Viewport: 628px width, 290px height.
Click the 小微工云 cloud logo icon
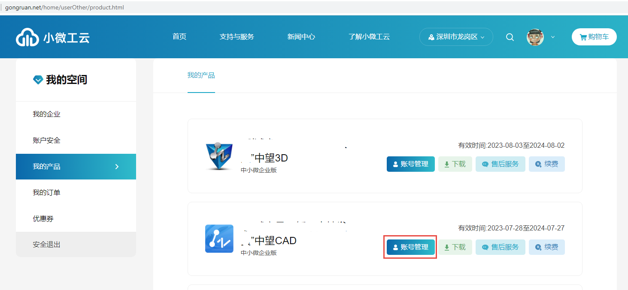[x=27, y=37]
